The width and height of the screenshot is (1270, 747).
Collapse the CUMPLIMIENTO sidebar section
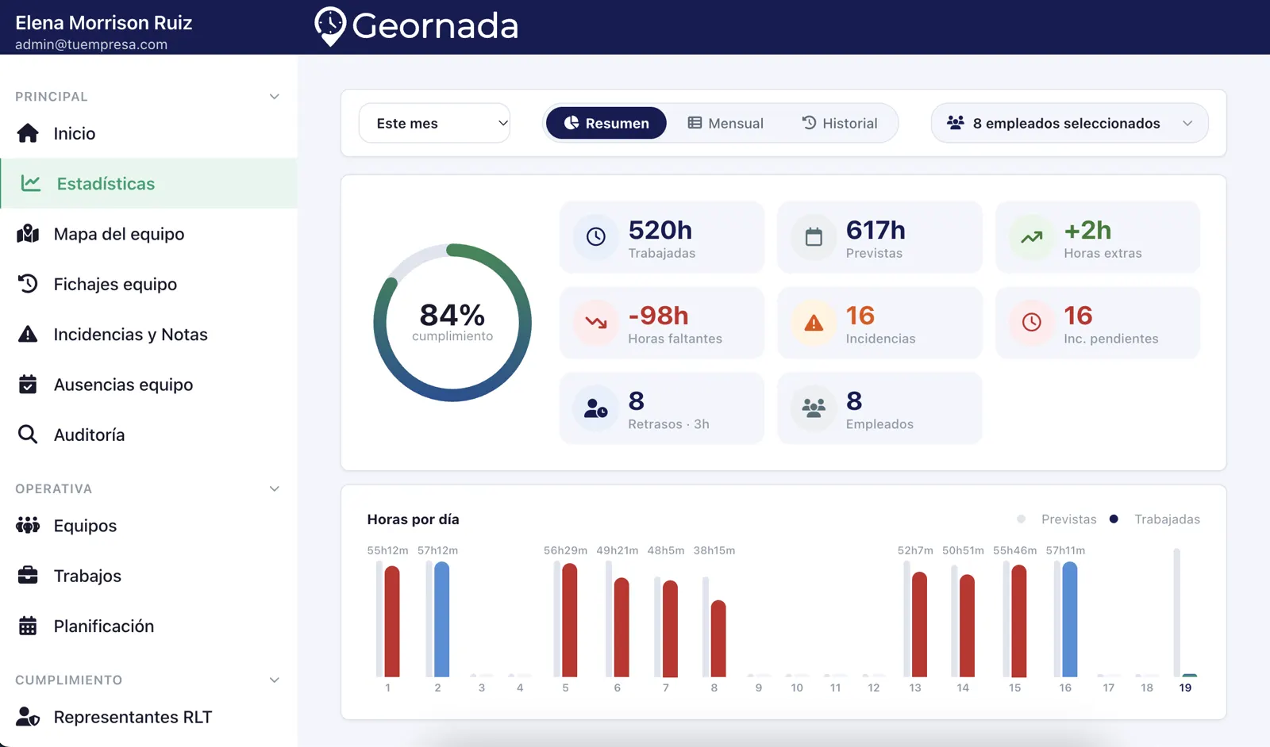coord(275,680)
